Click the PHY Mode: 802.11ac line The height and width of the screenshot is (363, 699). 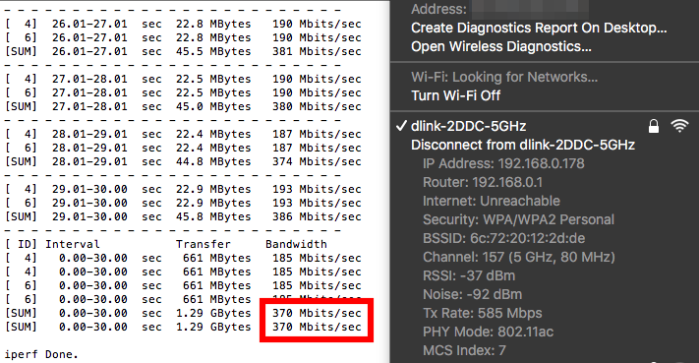coord(489,333)
